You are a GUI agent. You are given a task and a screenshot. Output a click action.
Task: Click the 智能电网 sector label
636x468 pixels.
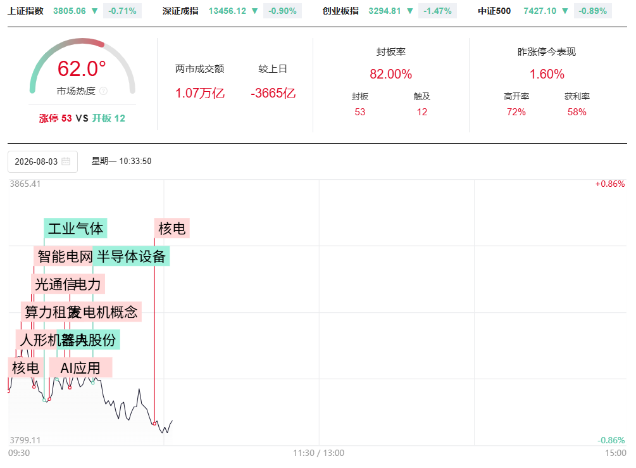click(x=64, y=256)
